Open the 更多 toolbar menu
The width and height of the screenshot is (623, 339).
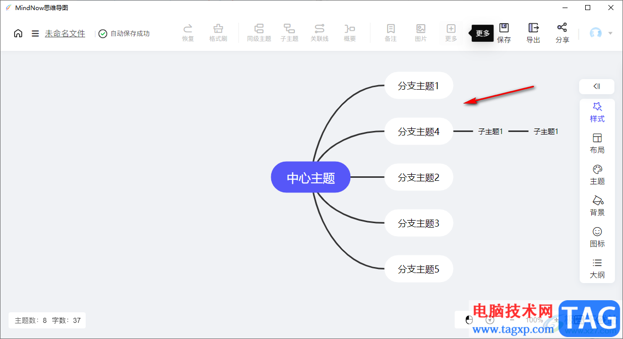point(451,33)
